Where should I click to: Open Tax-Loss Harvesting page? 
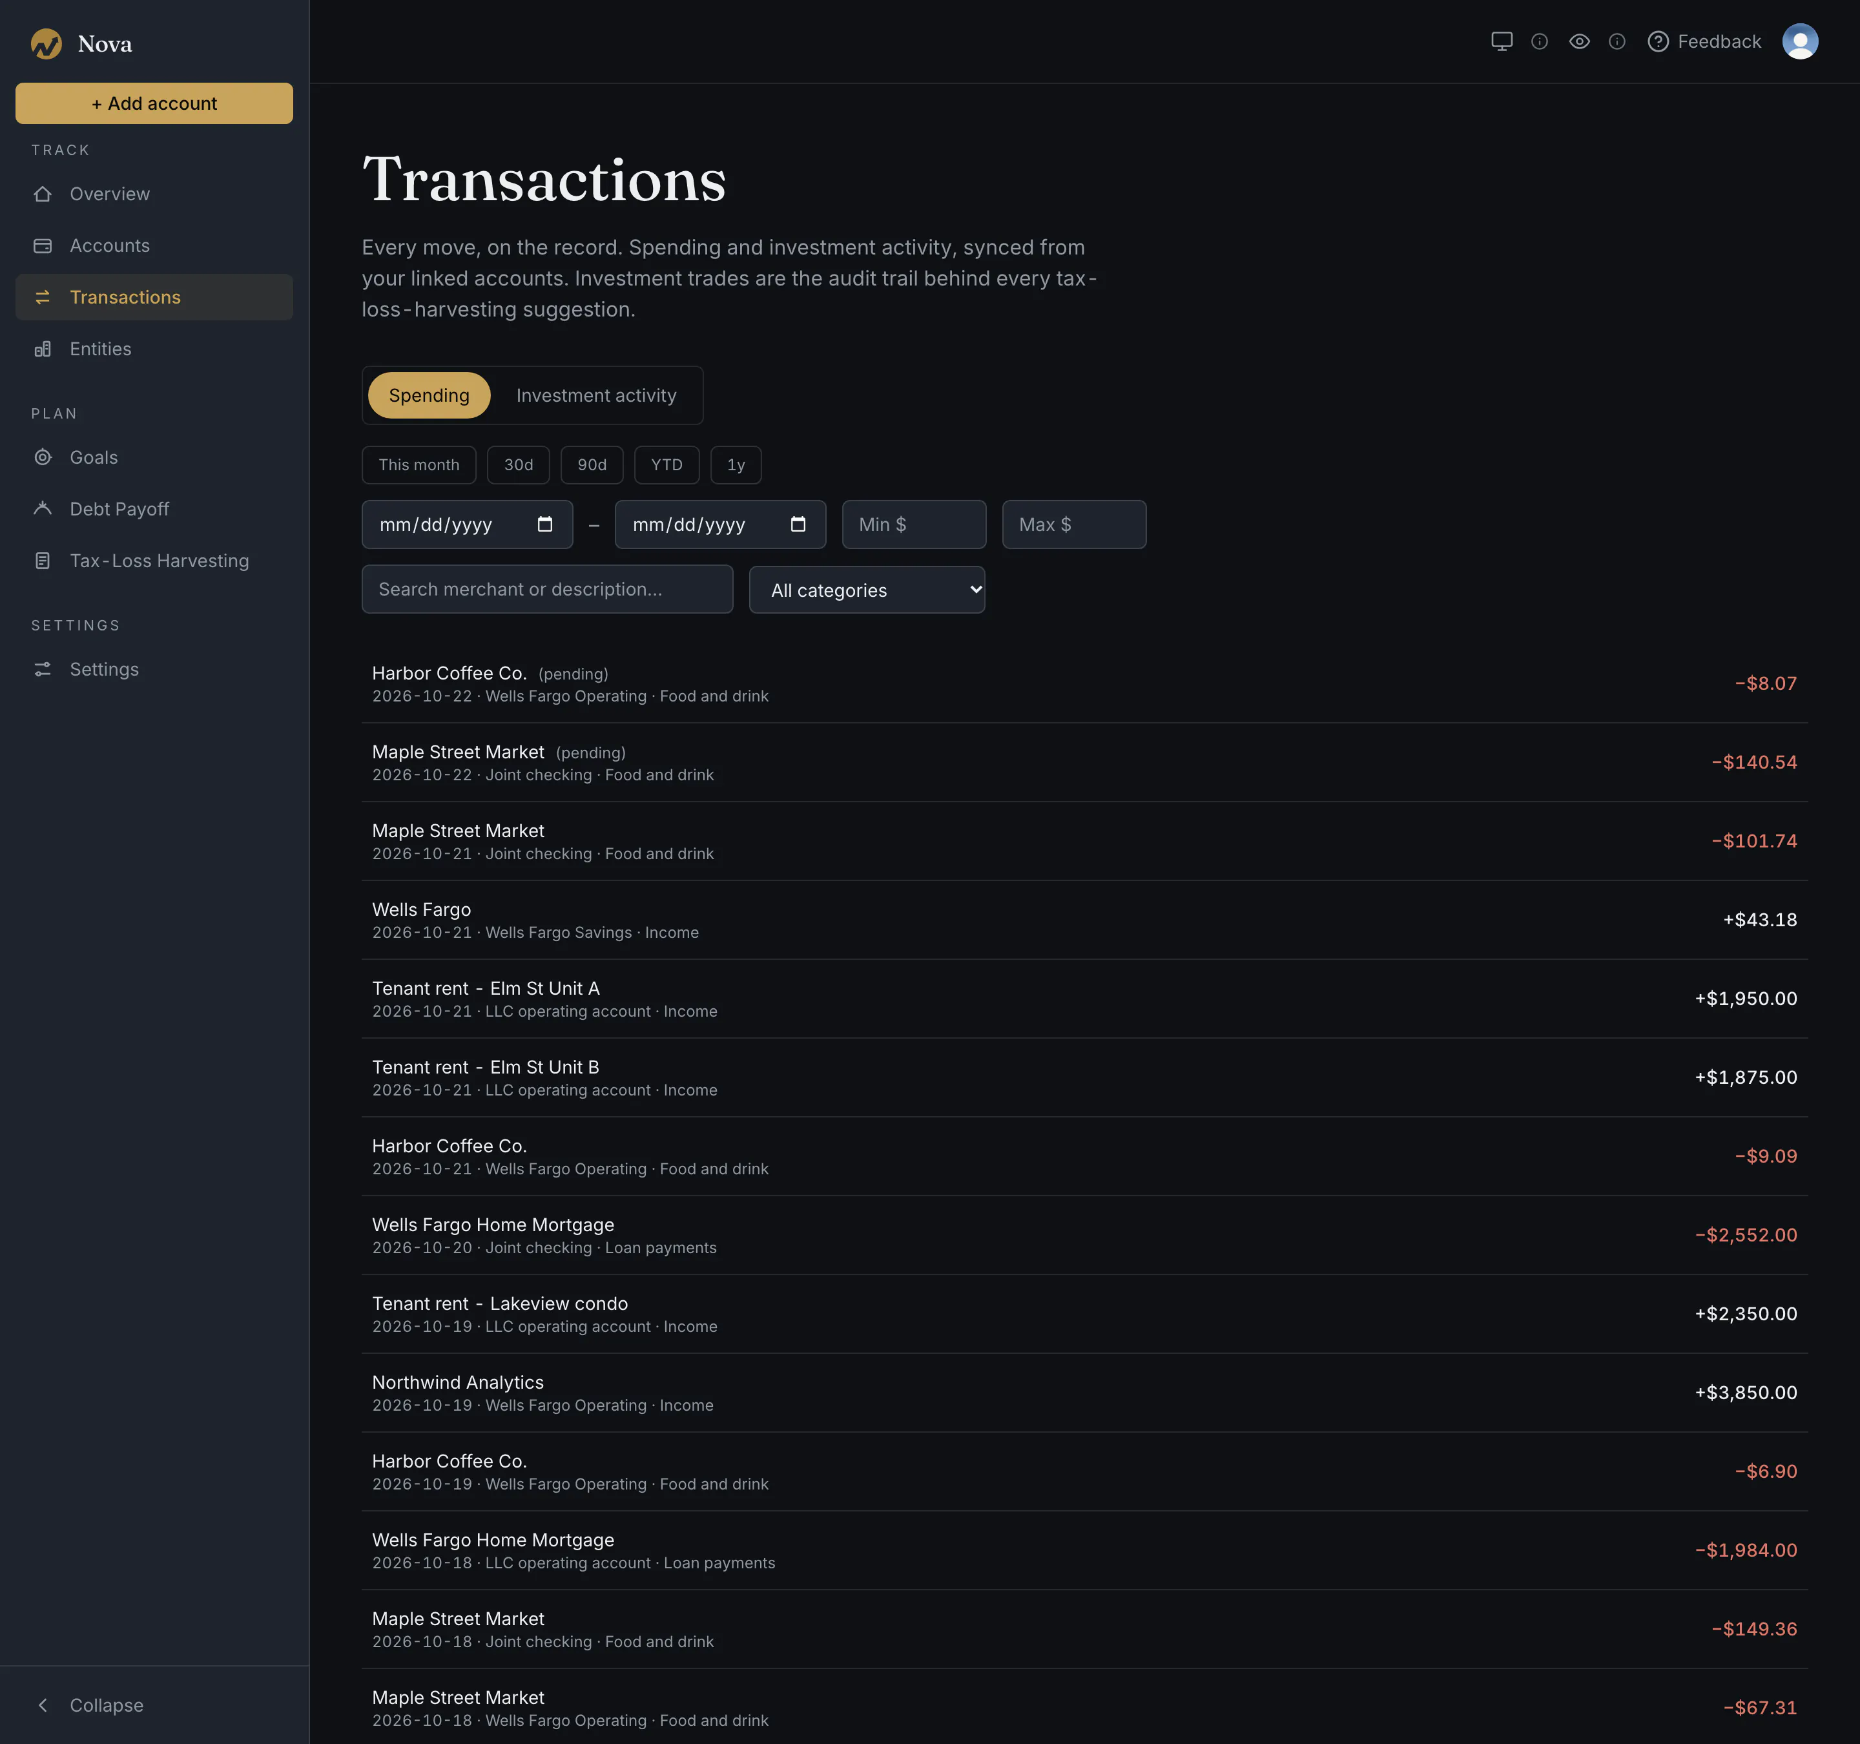pos(154,561)
